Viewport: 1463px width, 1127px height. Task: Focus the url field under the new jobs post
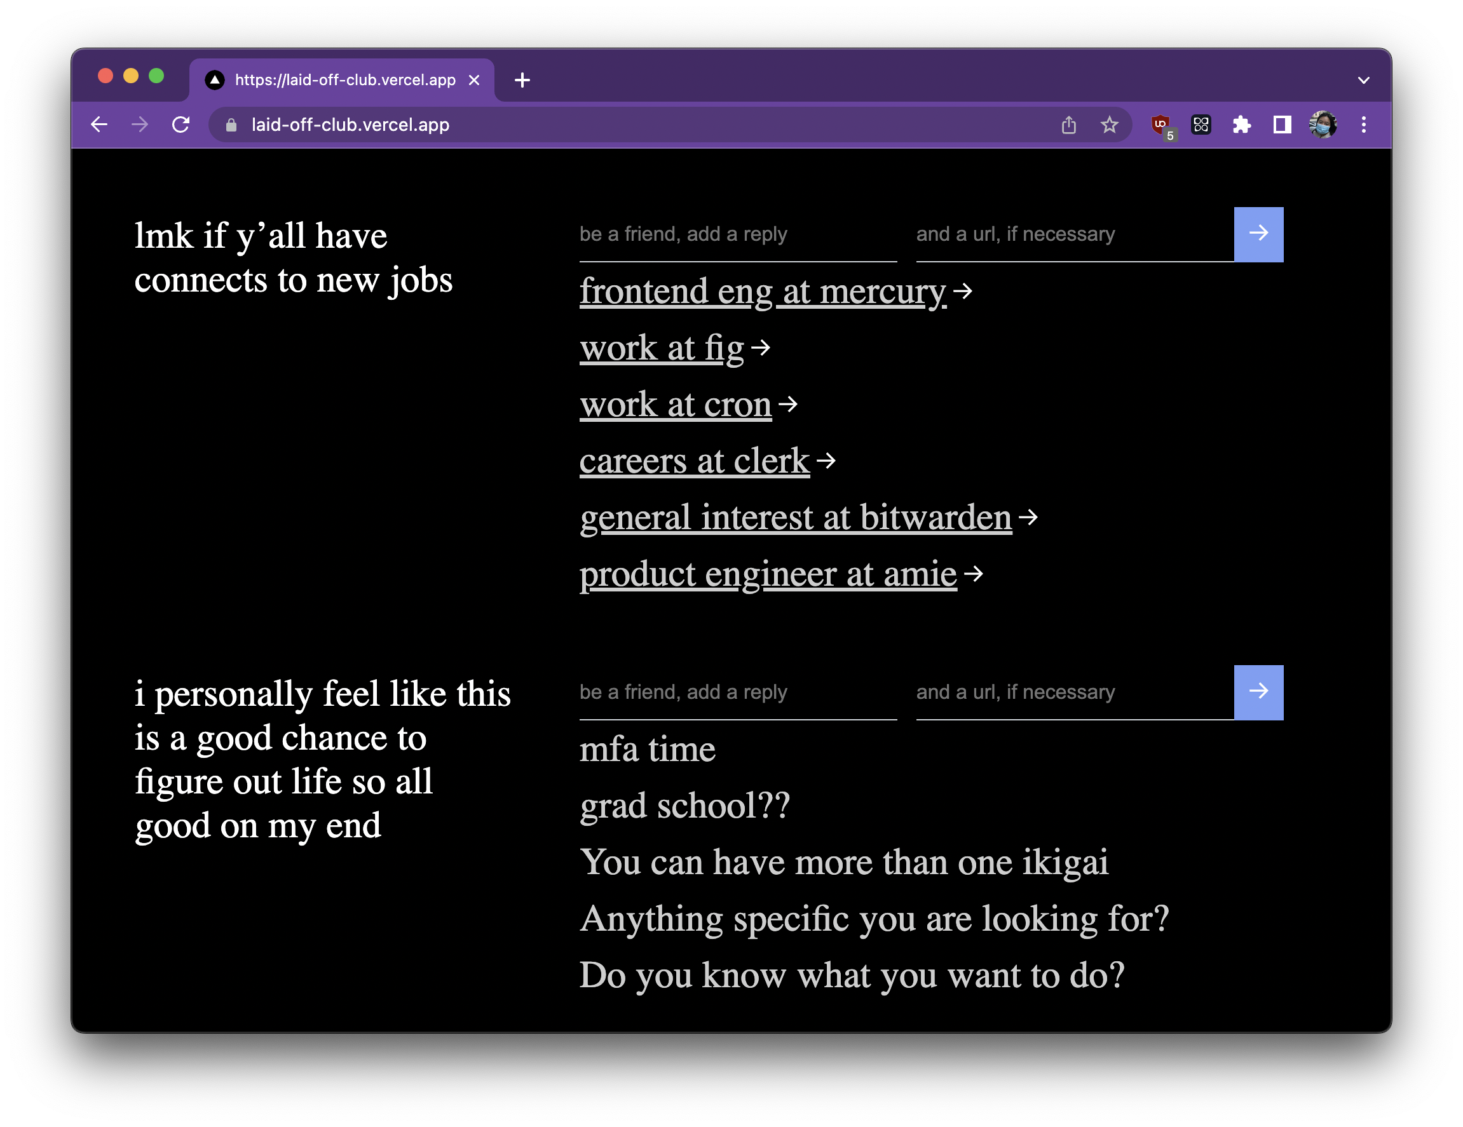coord(1075,234)
